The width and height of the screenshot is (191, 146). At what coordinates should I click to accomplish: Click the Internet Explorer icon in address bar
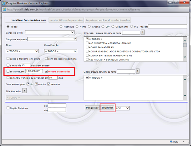coord(4,9)
